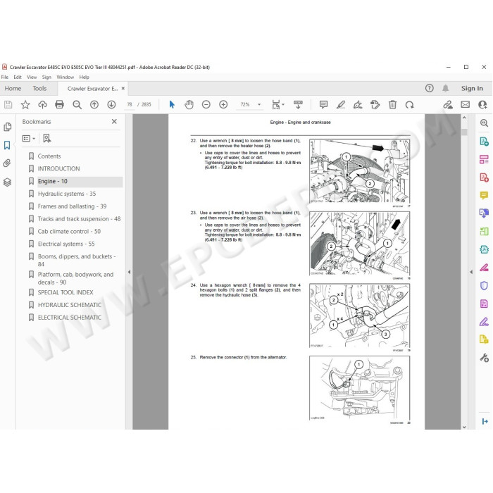
Task: Open the Help question mark
Action: [x=429, y=88]
